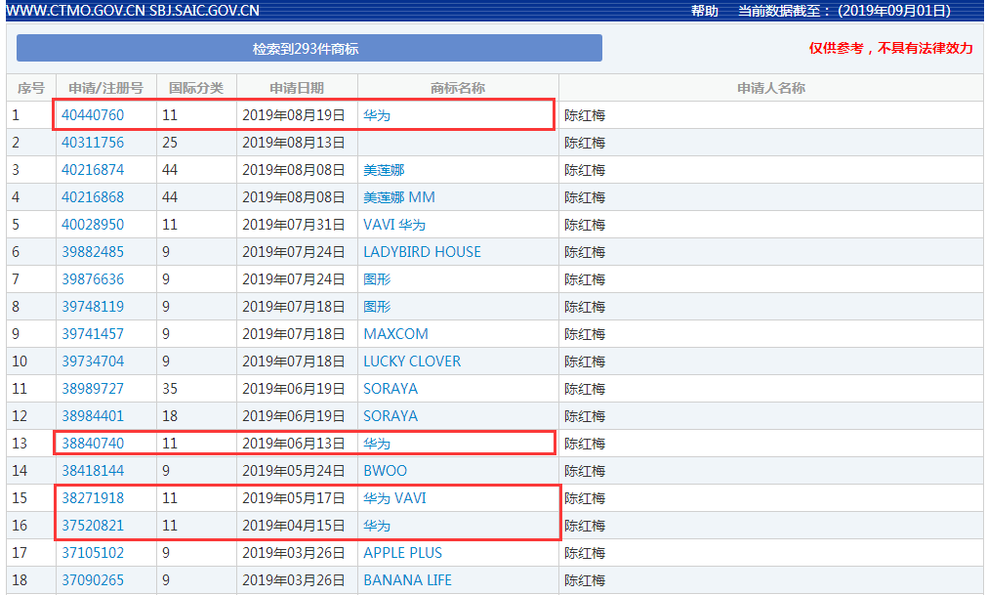Click the date 2019年05月17日

coord(293,498)
